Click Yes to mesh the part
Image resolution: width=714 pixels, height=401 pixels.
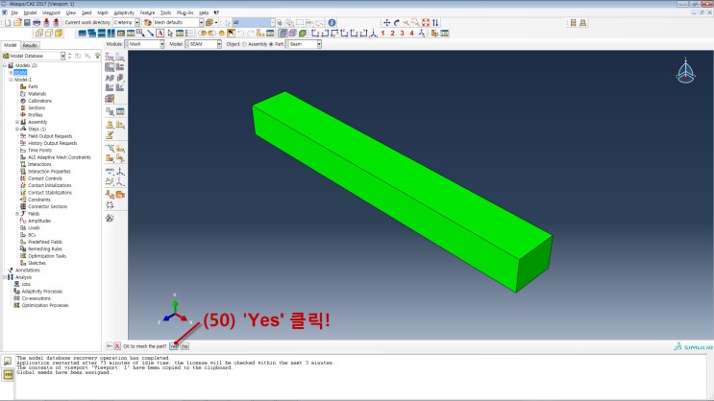point(173,346)
